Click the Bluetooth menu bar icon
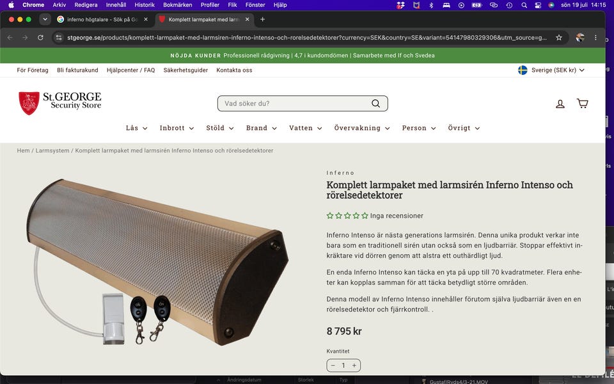Screen dimensions: 614x384 431,5
